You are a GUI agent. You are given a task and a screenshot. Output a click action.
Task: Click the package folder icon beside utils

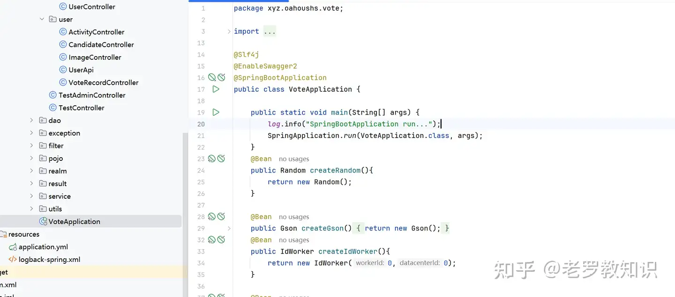coord(43,209)
